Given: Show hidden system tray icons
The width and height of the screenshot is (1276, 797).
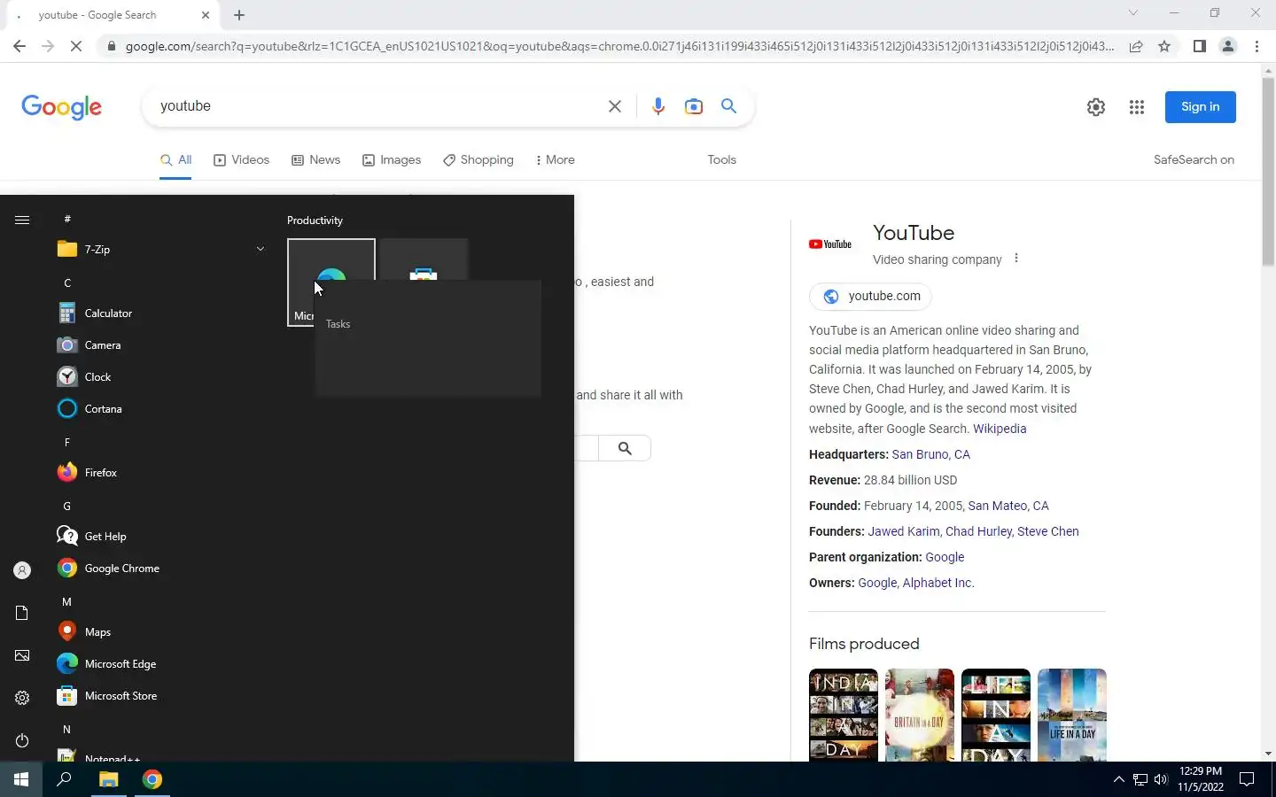Looking at the screenshot, I should pos(1118,779).
